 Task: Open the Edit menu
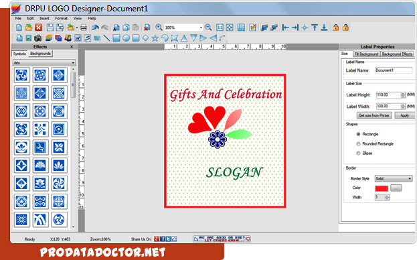click(x=30, y=18)
